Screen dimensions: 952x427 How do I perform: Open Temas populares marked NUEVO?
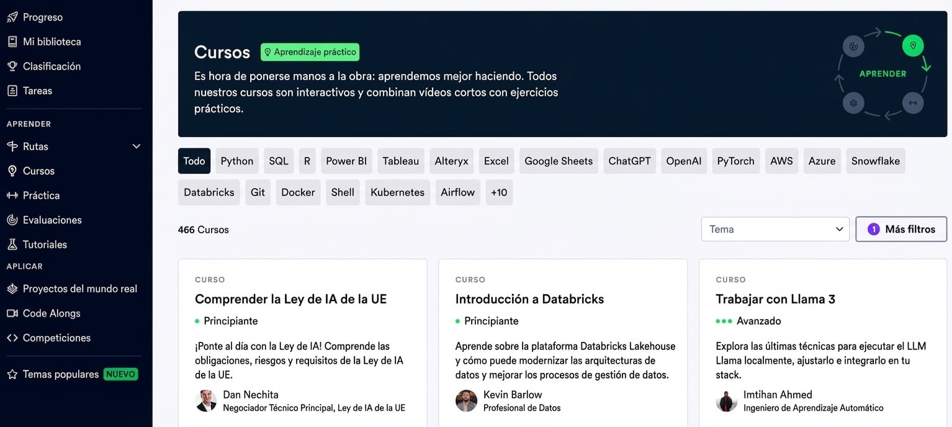(x=62, y=374)
